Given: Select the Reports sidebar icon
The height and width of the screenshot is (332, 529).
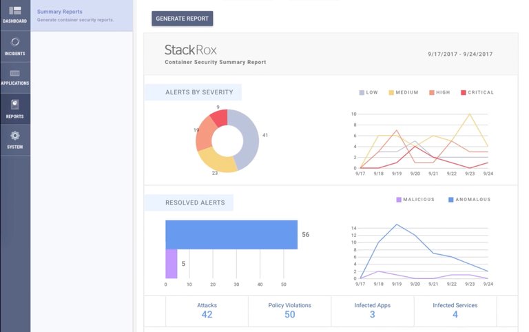Looking at the screenshot, I should tap(15, 105).
